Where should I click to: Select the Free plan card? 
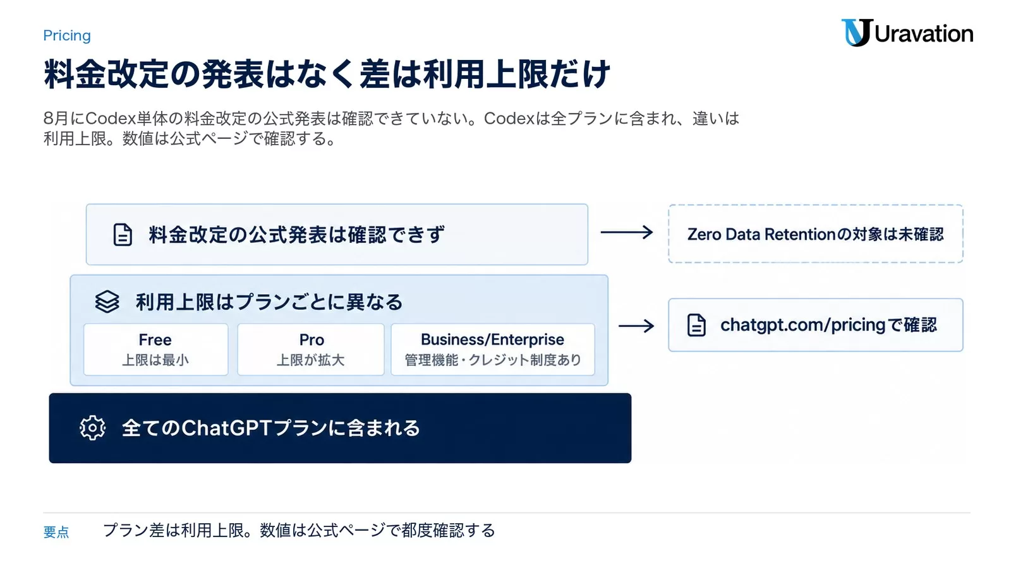click(155, 350)
